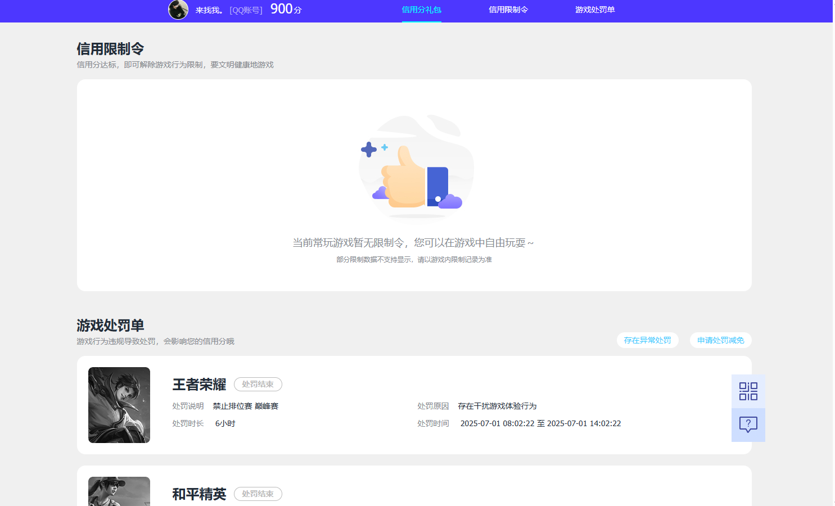
Task: Open the QR code sharing icon
Action: click(x=748, y=390)
